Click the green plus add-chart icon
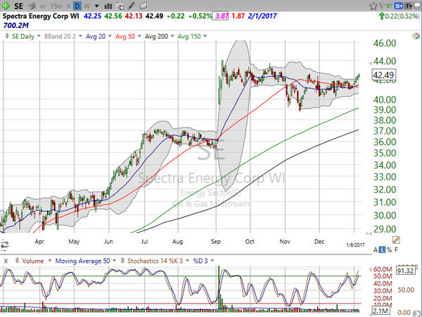The image size is (422, 317). (x=6, y=6)
